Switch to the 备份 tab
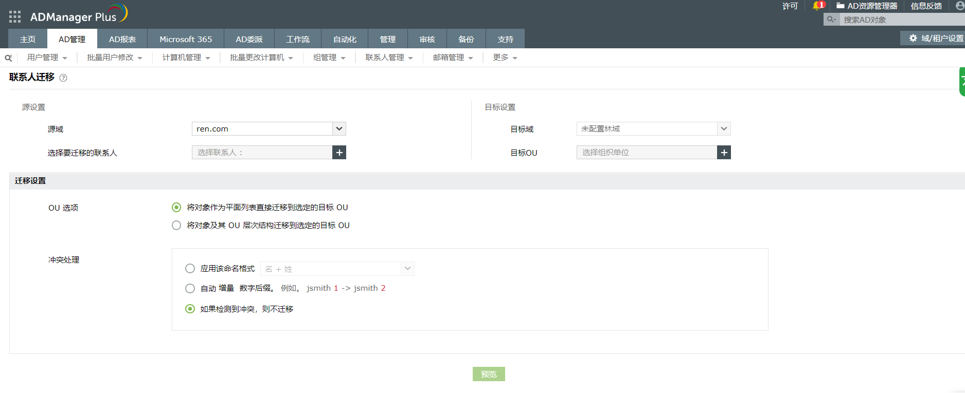Viewport: 965px width, 393px height. click(x=466, y=39)
